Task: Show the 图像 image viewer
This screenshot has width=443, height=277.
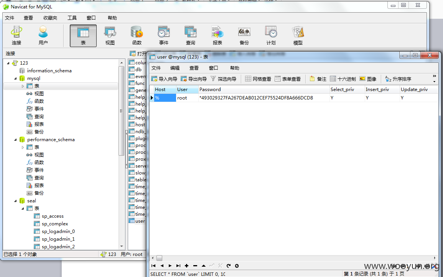Action: 368,79
